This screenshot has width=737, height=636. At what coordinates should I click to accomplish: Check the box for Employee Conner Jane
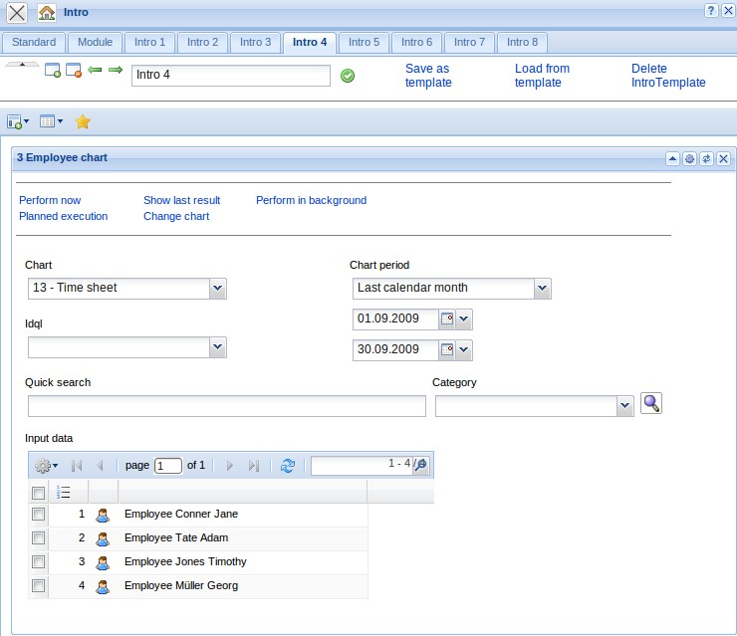pyautogui.click(x=39, y=515)
